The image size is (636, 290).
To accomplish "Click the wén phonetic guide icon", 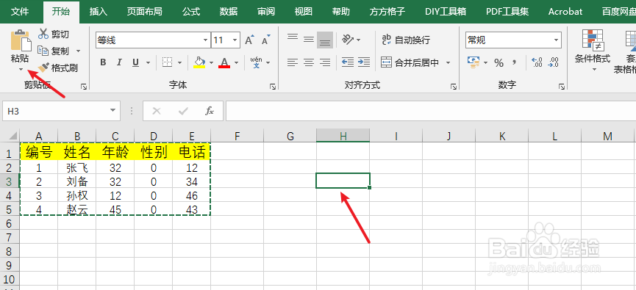I will click(257, 62).
